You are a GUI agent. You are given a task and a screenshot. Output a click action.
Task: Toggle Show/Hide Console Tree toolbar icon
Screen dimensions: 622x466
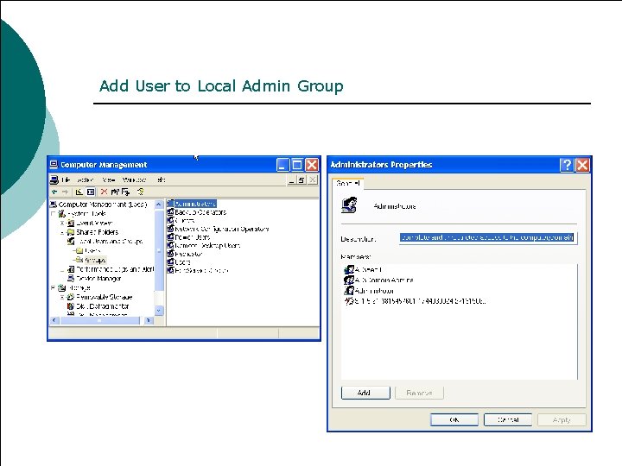(x=91, y=192)
